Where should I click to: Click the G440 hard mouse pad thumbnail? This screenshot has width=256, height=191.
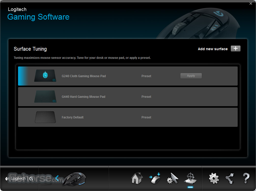click(x=45, y=97)
